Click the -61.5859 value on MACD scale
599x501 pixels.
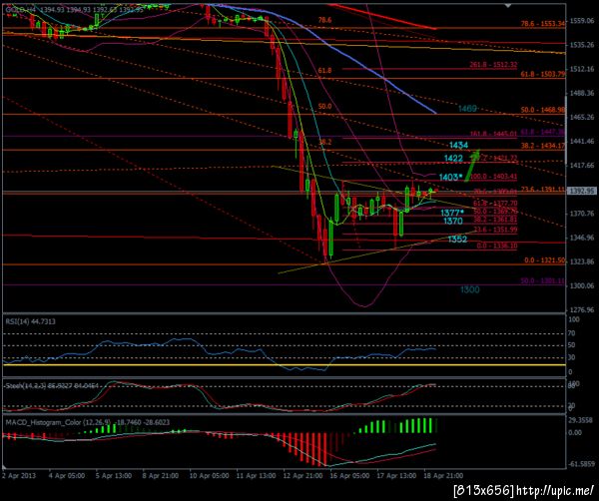coord(581,464)
